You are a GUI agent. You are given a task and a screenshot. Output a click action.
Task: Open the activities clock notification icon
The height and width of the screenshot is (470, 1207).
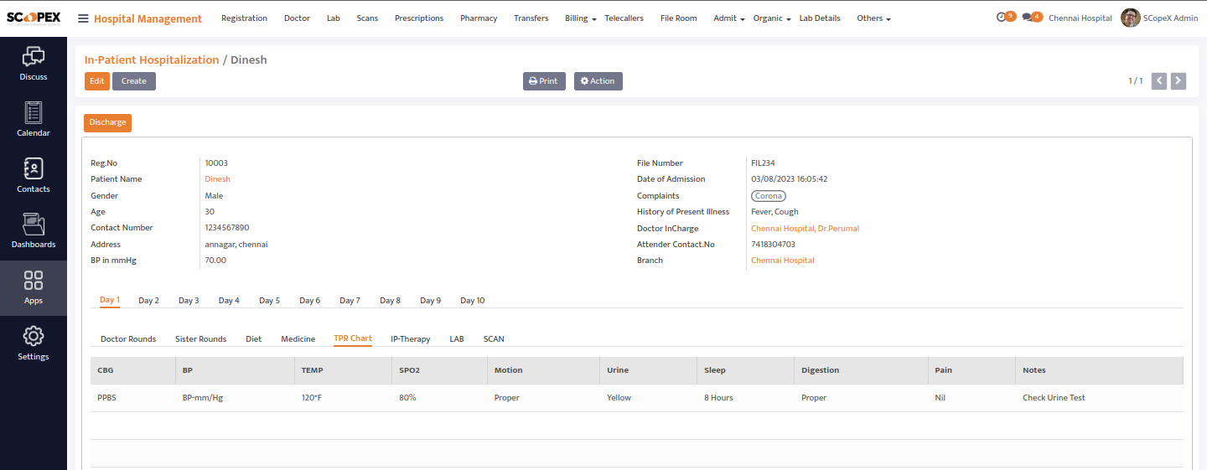click(1002, 18)
